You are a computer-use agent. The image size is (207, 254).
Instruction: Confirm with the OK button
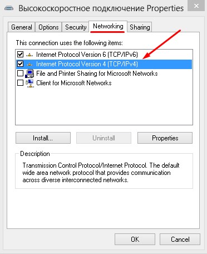[135, 239]
